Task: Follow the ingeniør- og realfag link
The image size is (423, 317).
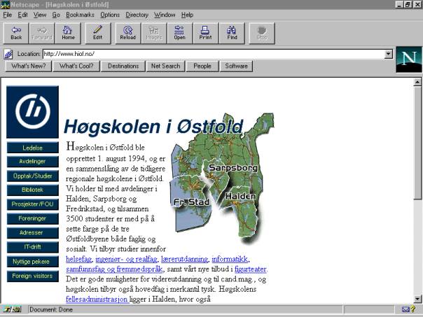Action: [x=126, y=259]
